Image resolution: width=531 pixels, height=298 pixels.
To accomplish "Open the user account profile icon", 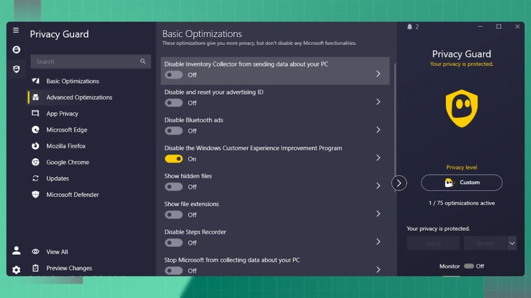I will 16,251.
